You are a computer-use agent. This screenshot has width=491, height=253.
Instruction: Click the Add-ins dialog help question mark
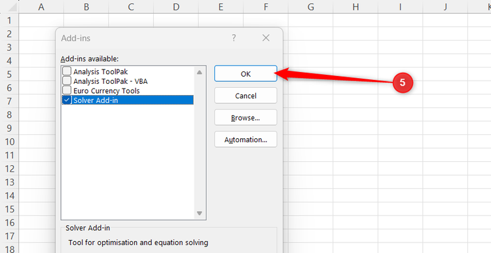tap(234, 38)
